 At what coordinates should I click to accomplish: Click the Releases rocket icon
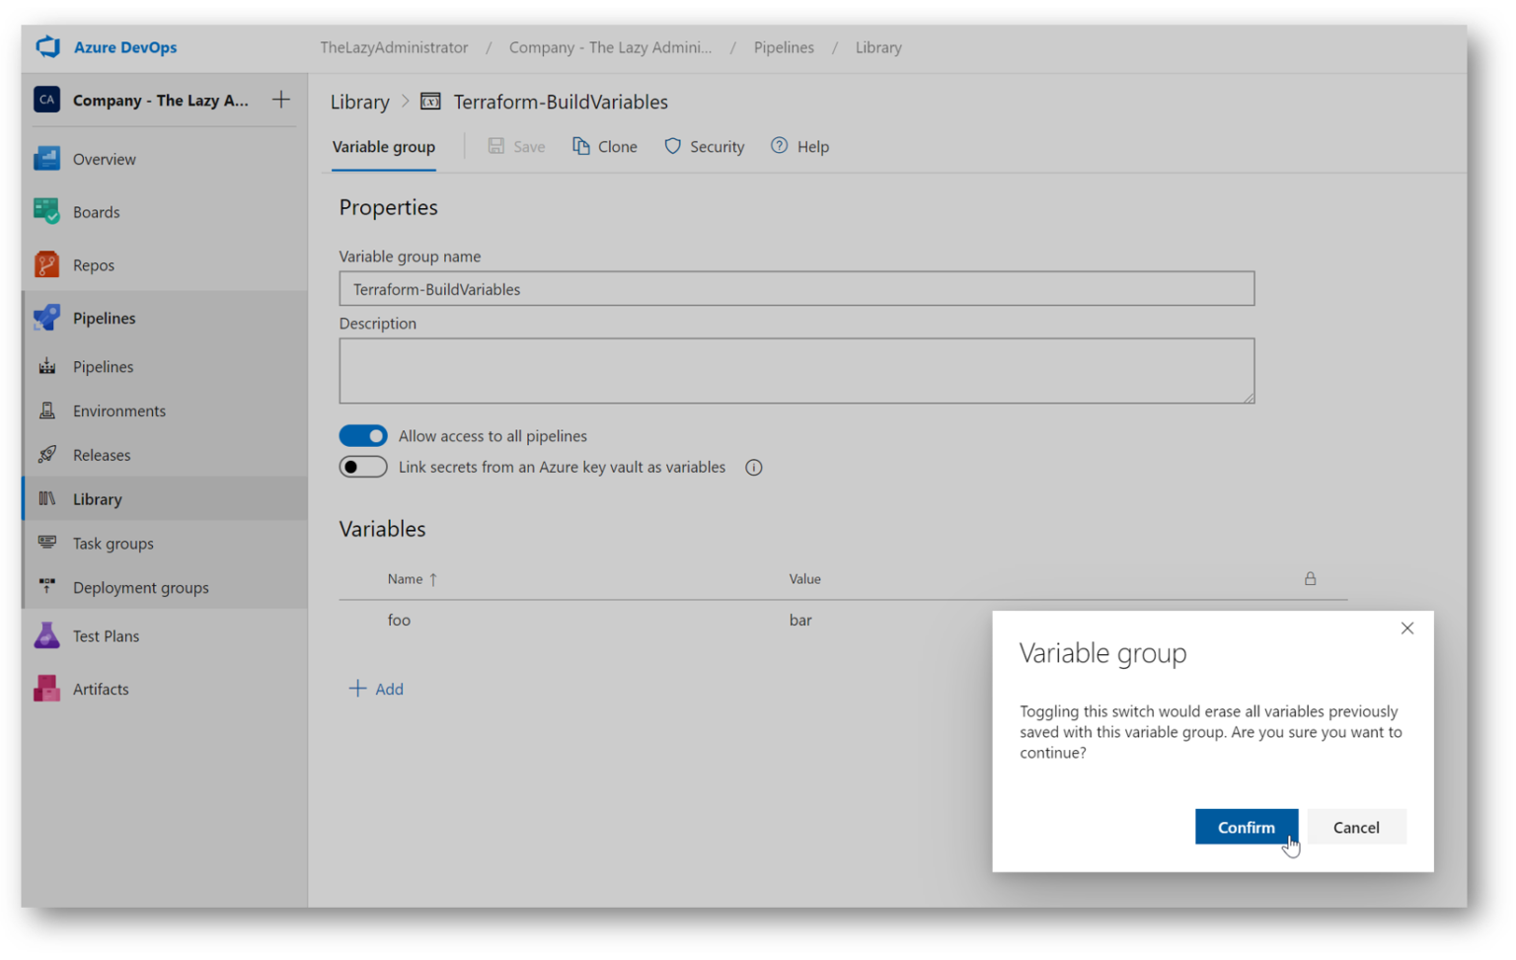46,455
